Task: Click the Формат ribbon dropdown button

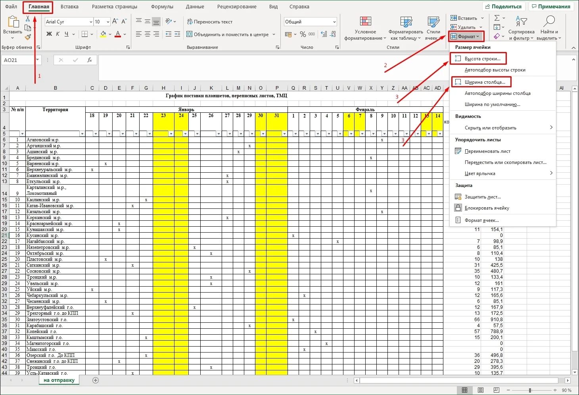Action: [x=466, y=37]
